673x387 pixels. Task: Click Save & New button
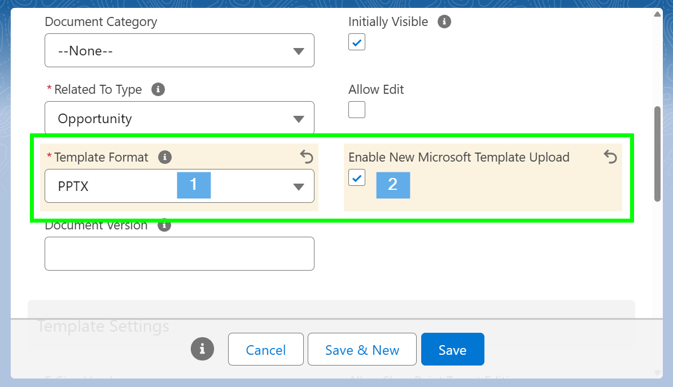(x=362, y=350)
